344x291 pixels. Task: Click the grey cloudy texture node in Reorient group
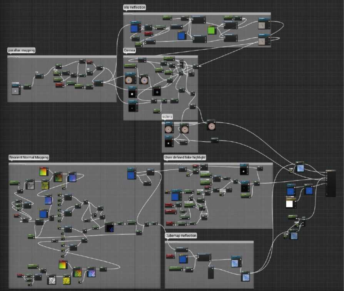30,184
